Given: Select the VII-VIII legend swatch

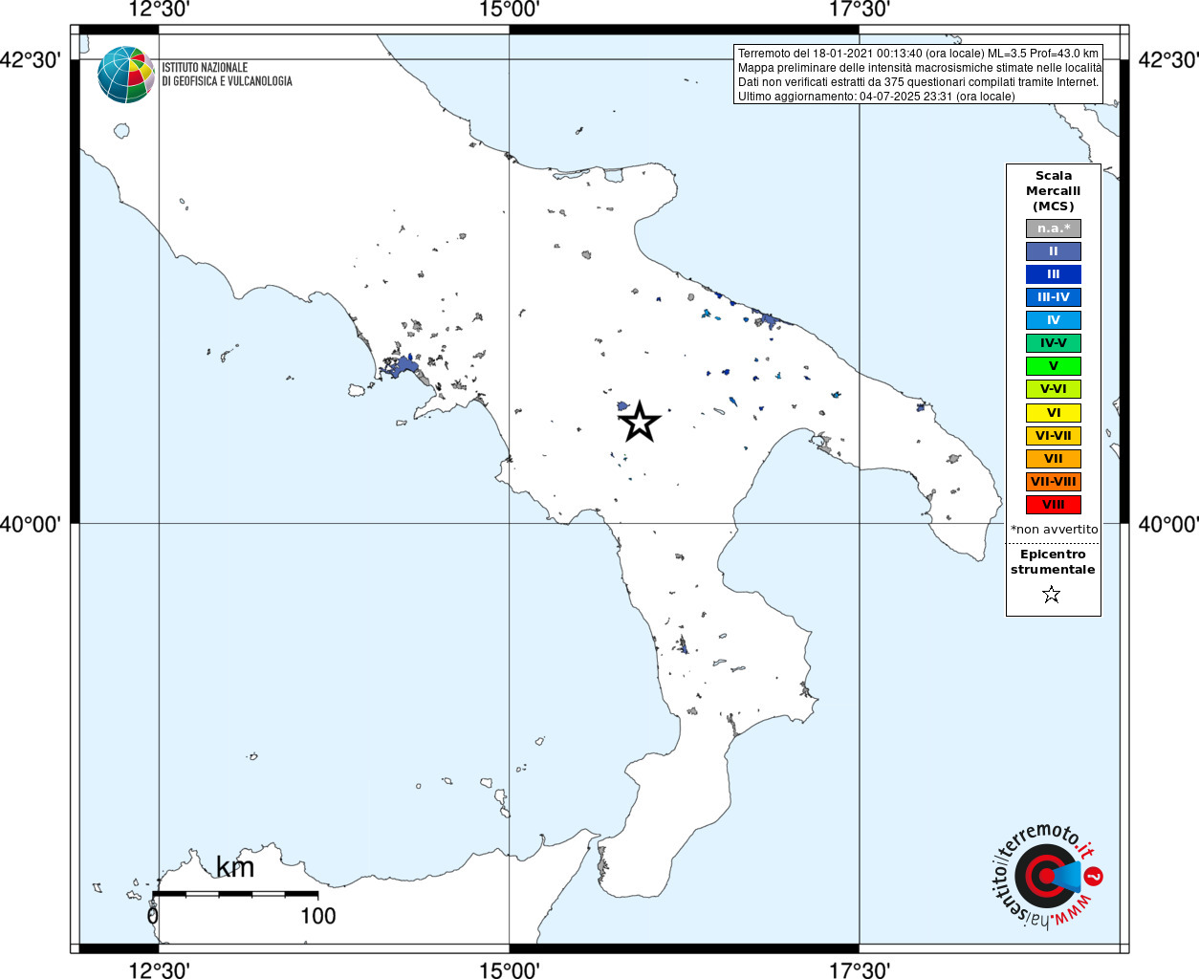Looking at the screenshot, I should pos(1053,482).
